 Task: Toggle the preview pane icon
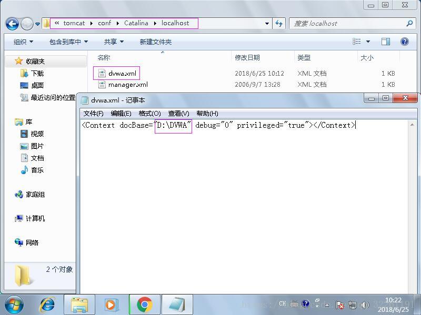(386, 42)
